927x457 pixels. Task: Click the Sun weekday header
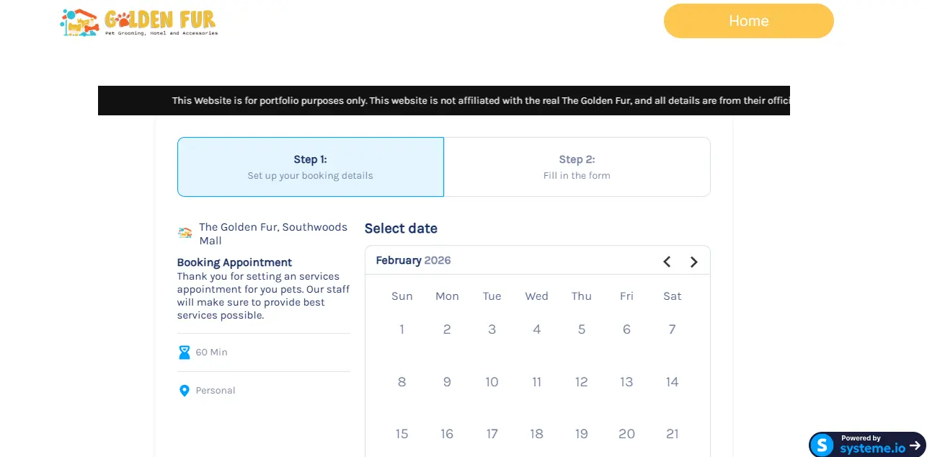402,296
